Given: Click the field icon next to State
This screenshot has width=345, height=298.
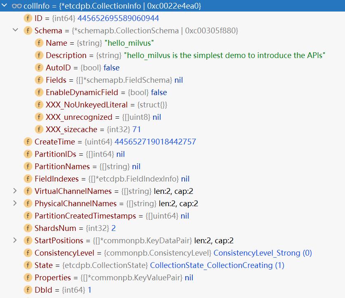Looking at the screenshot, I should (x=28, y=265).
